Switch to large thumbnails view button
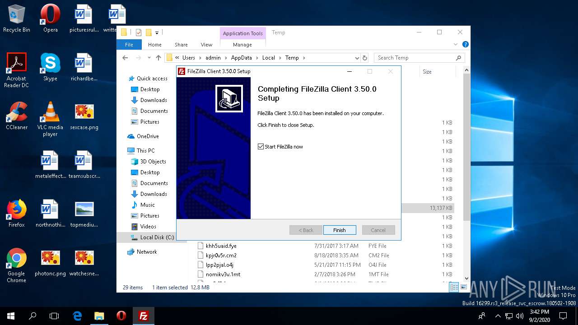Viewport: 578px width, 325px height. [x=463, y=287]
